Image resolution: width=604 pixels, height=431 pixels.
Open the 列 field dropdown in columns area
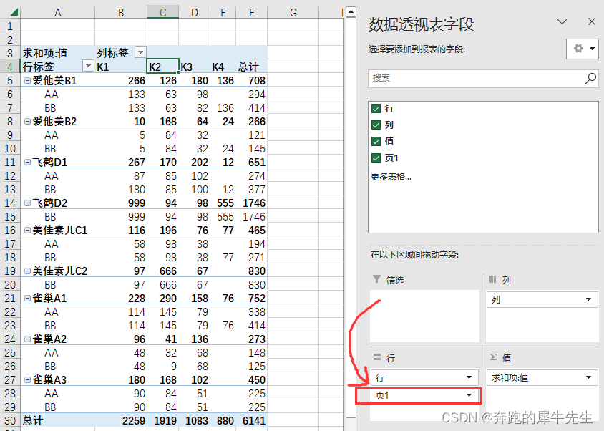coord(588,299)
